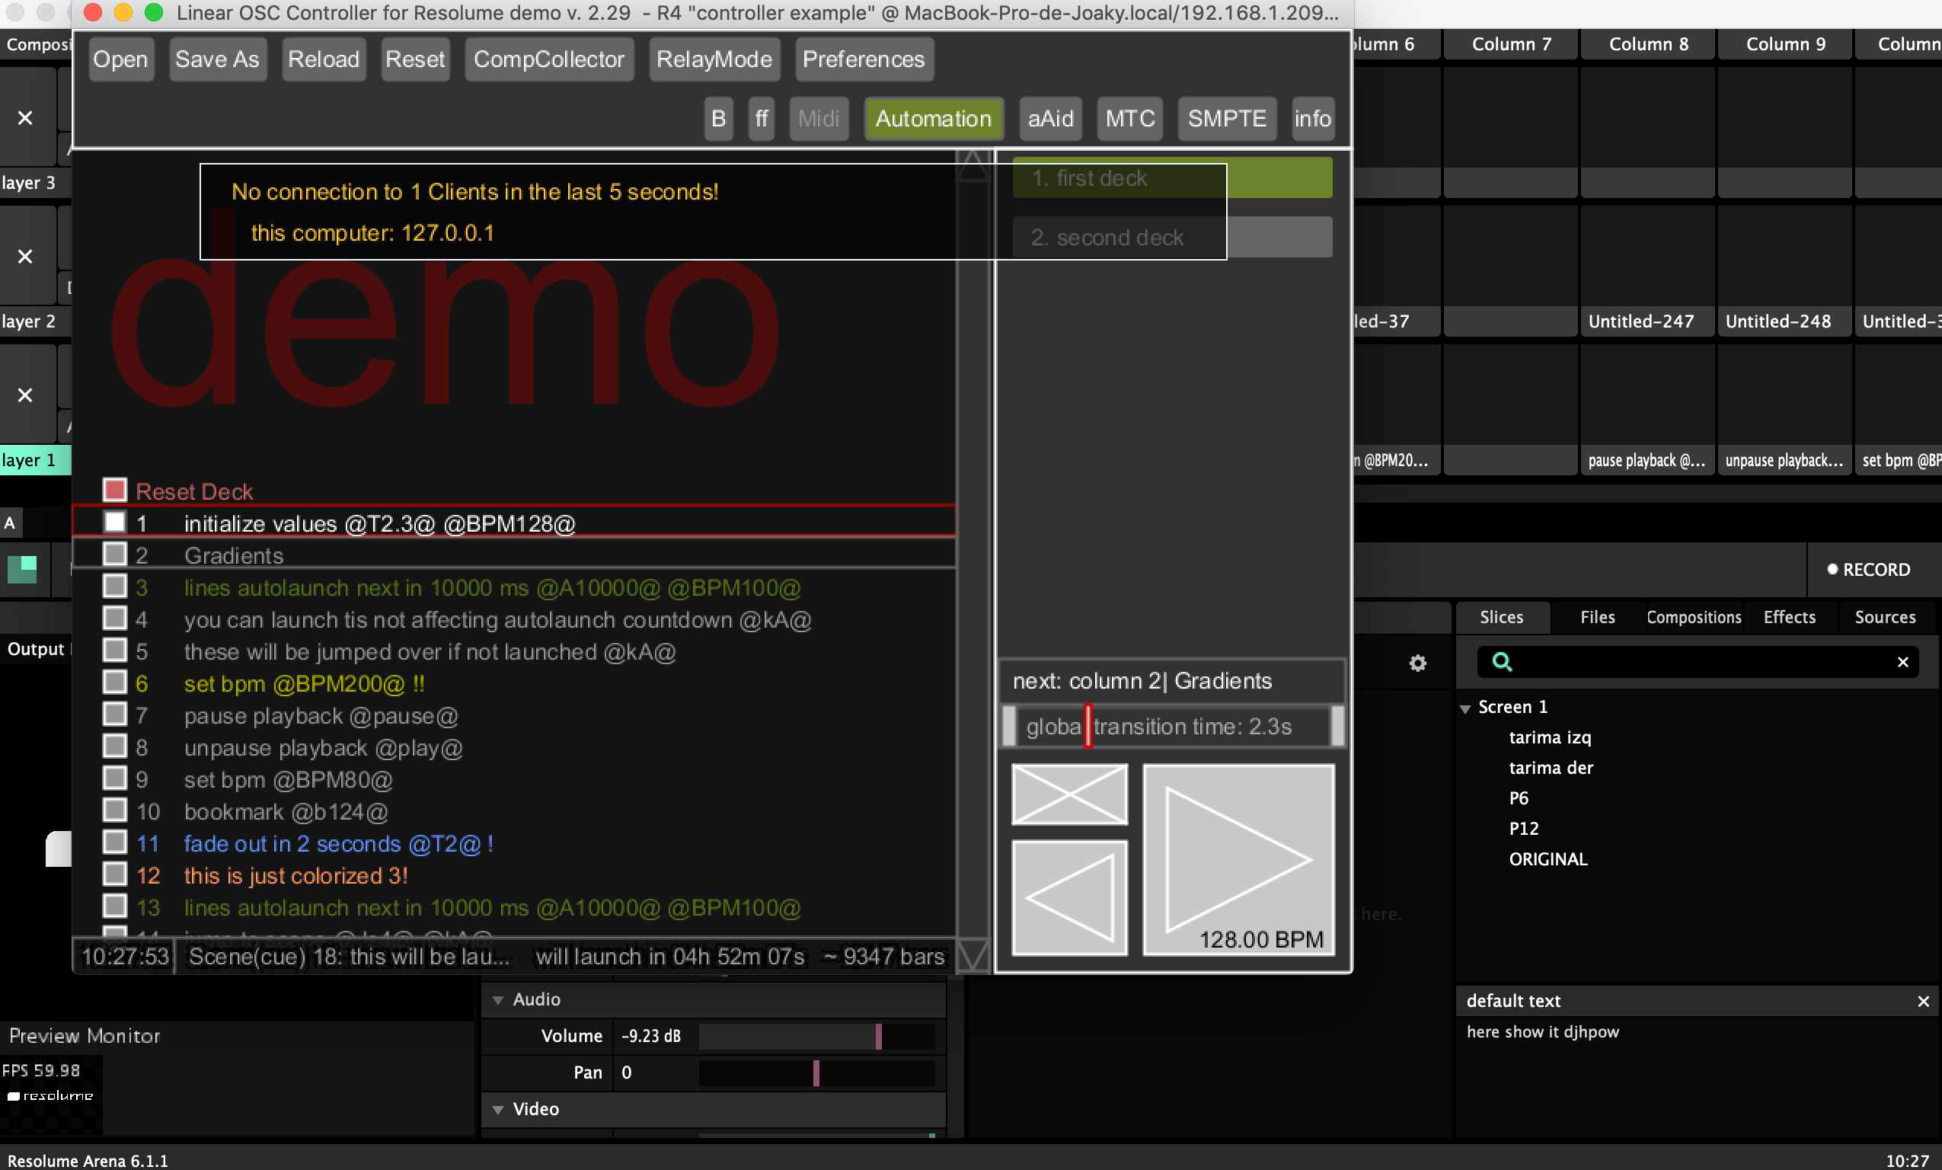Collapse the Screen 1 tree

[x=1465, y=707]
